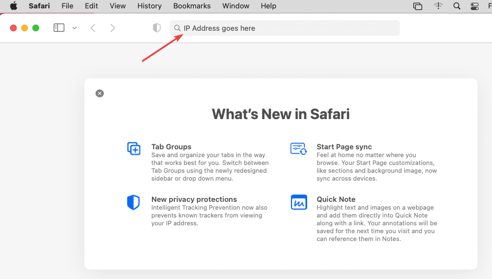Click the Quick Note feature icon
This screenshot has width=492, height=279.
pos(299,202)
